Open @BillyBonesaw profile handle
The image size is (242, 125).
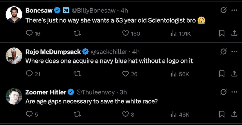(93, 11)
